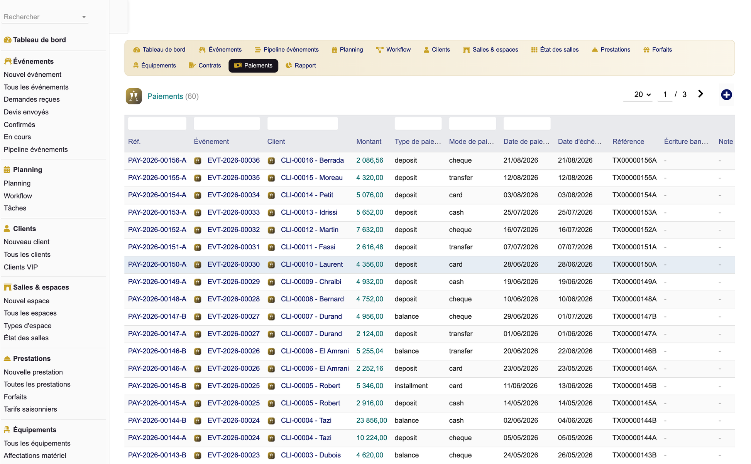Open event link EVT-2026-00035

coord(233,178)
